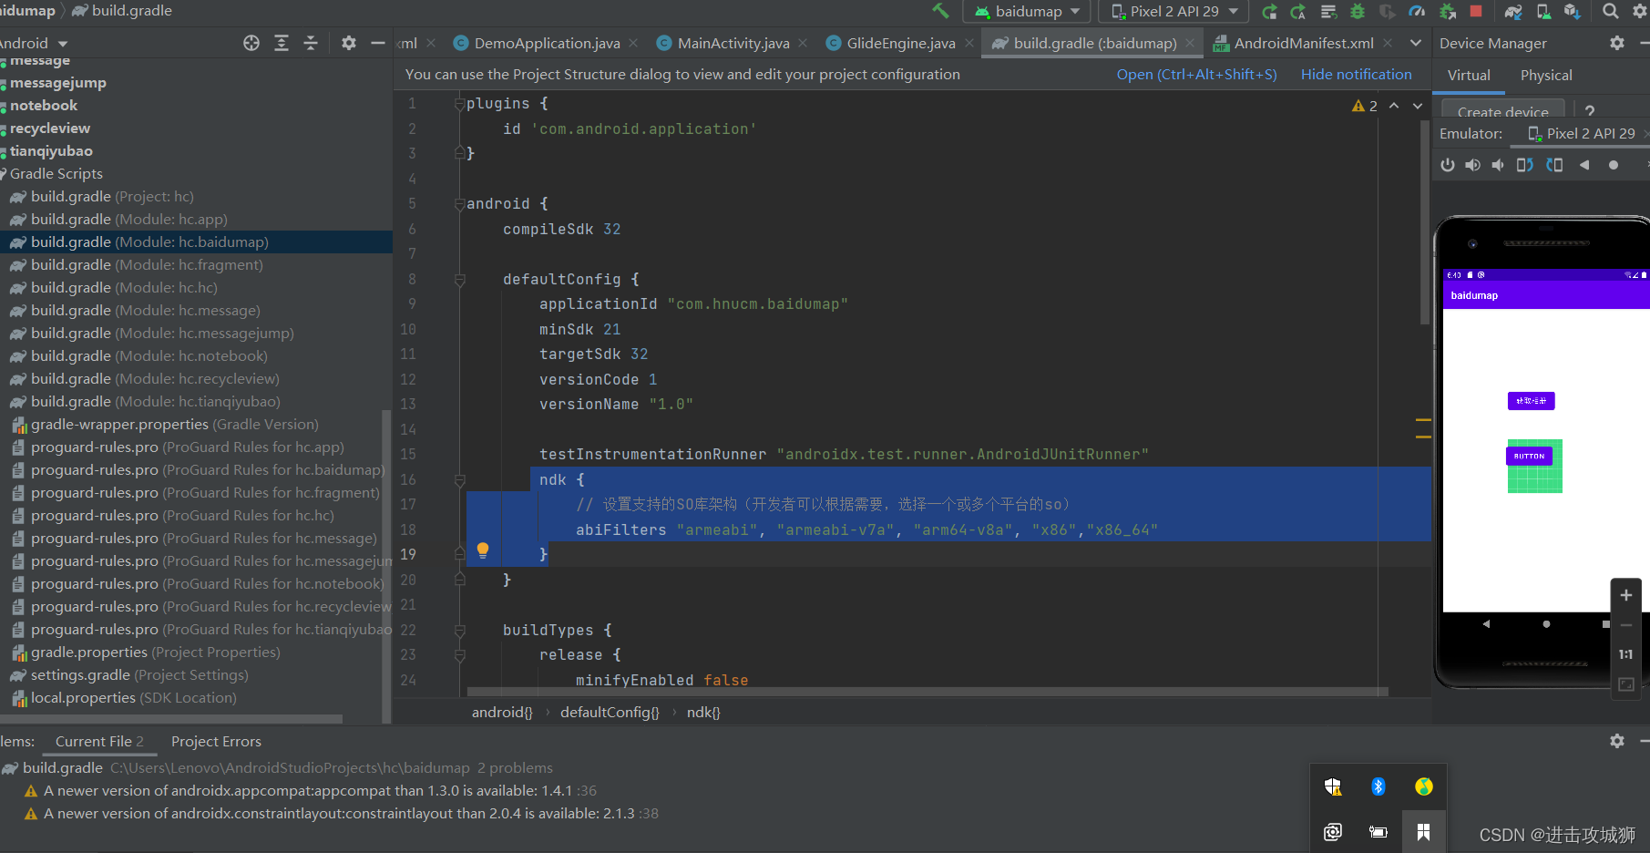Click Attach Debugger to Android Process icon
1650x853 pixels.
pyautogui.click(x=1447, y=12)
